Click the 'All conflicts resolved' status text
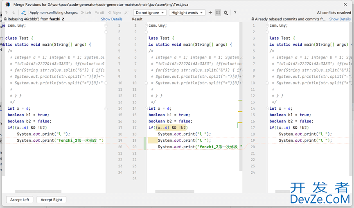The height and width of the screenshot is (208, 354). [334, 13]
